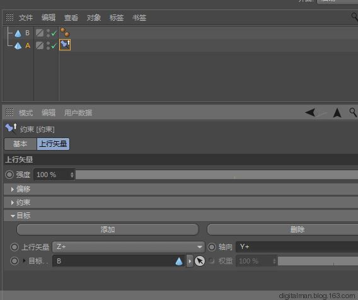Viewport: 358px width, 300px height.
Task: Toggle the green enable checkmark on B
Action: (x=54, y=33)
